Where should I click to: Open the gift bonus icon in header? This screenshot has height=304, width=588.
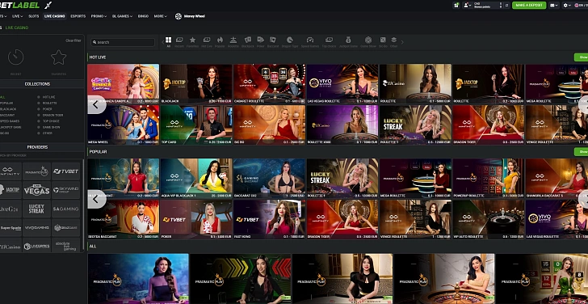[x=456, y=5]
